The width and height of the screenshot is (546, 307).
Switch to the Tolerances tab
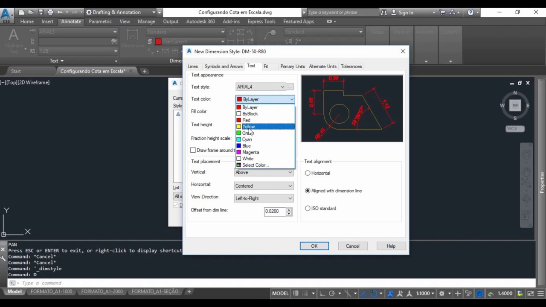point(351,67)
